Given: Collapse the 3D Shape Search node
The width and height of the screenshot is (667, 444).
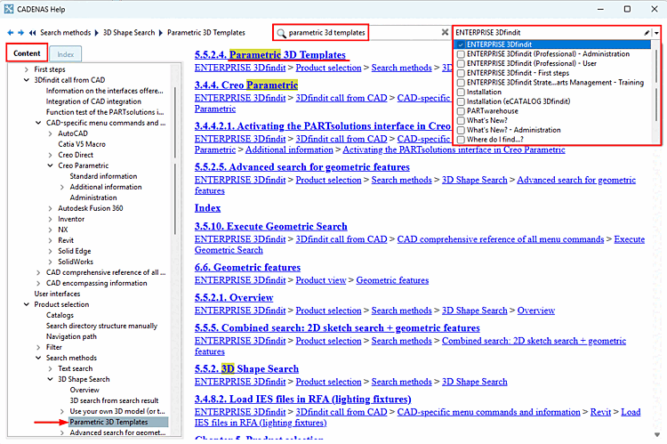Looking at the screenshot, I should click(50, 379).
